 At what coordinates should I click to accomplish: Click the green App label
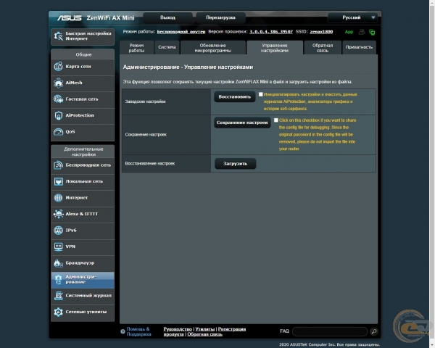(349, 32)
